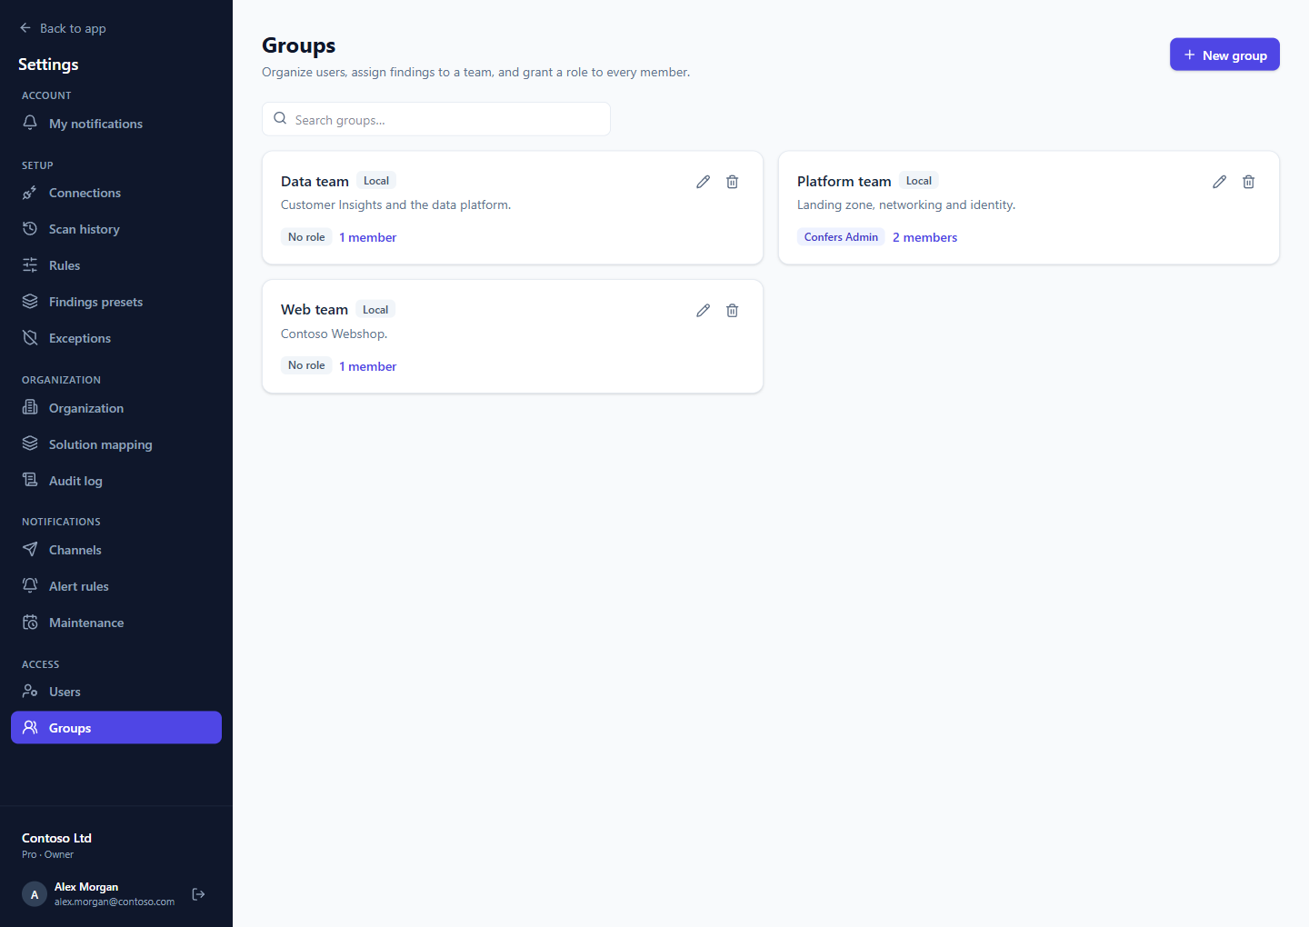
Task: Open Alert rules
Action: (x=116, y=586)
